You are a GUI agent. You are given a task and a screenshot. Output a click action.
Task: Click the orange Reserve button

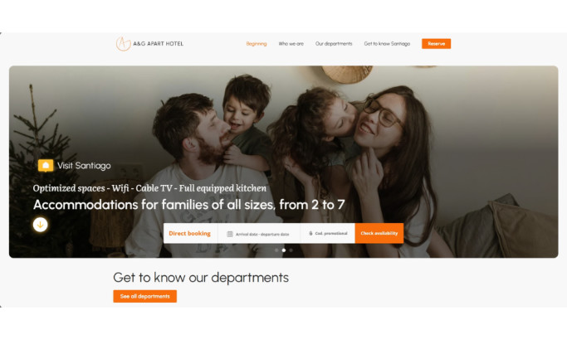pos(436,44)
